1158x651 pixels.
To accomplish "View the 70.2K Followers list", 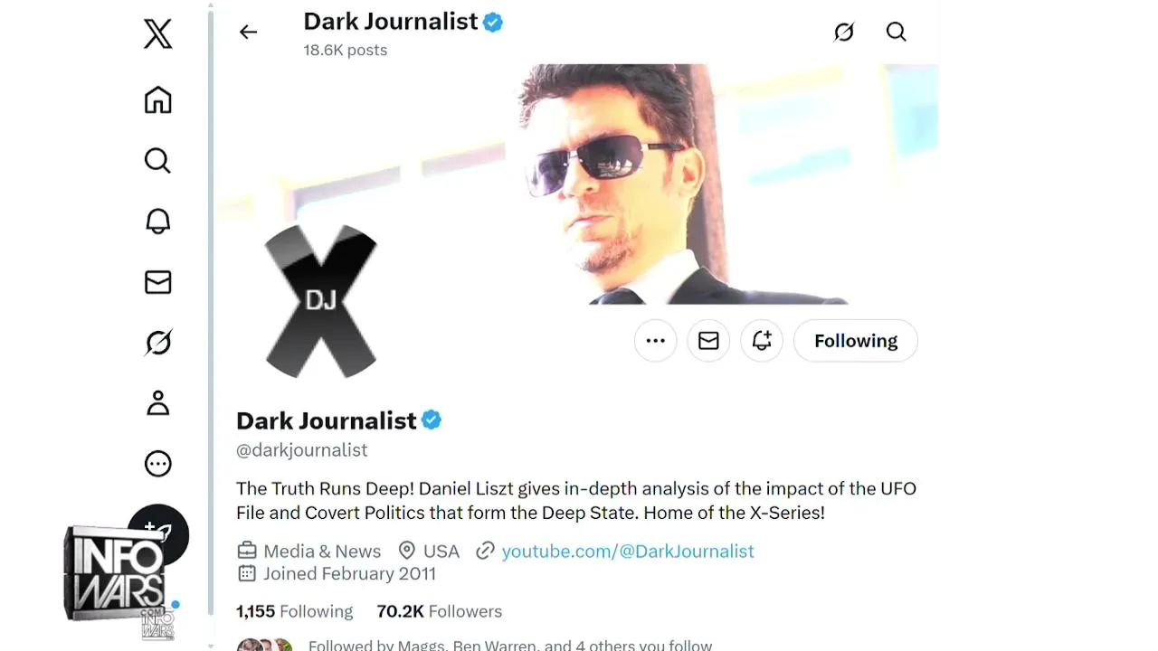I will pos(440,611).
